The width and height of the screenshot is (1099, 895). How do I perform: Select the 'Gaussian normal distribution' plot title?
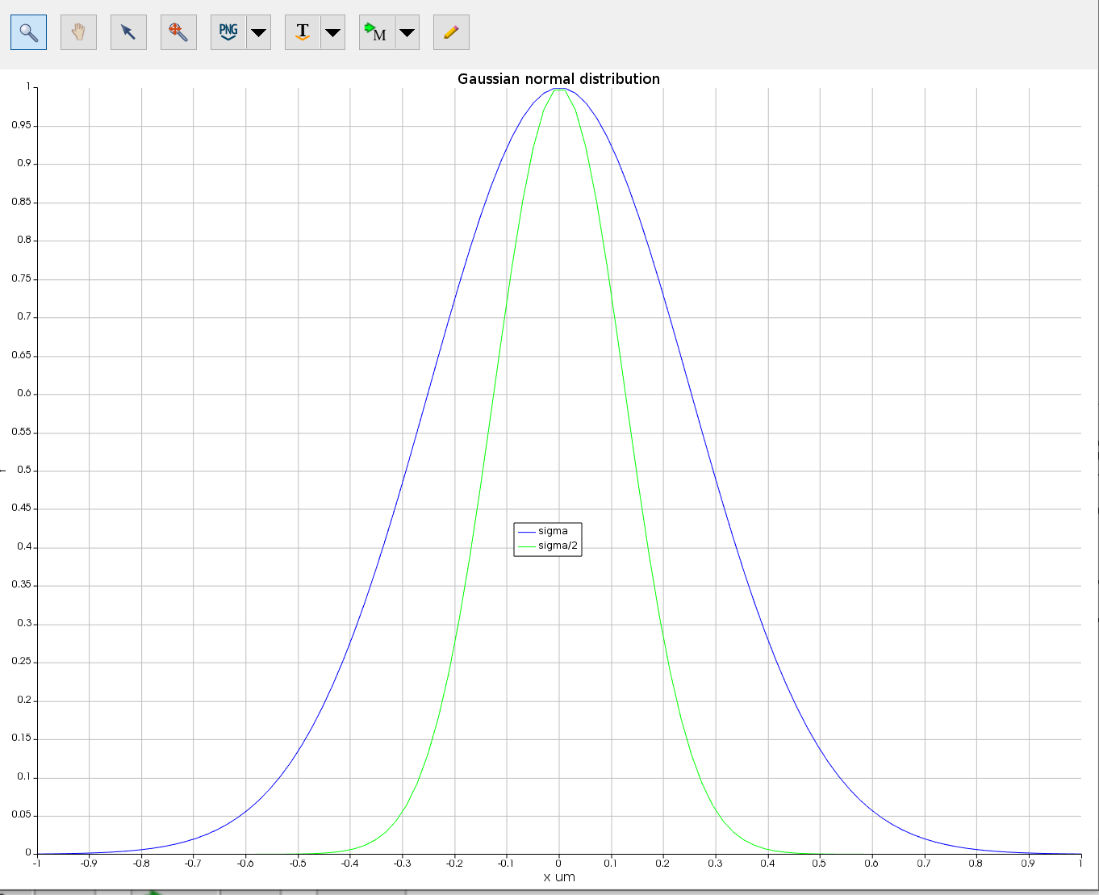click(x=558, y=79)
